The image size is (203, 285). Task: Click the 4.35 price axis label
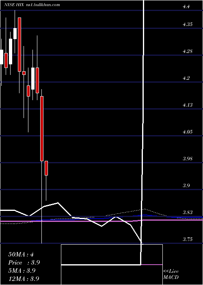pos(188,24)
